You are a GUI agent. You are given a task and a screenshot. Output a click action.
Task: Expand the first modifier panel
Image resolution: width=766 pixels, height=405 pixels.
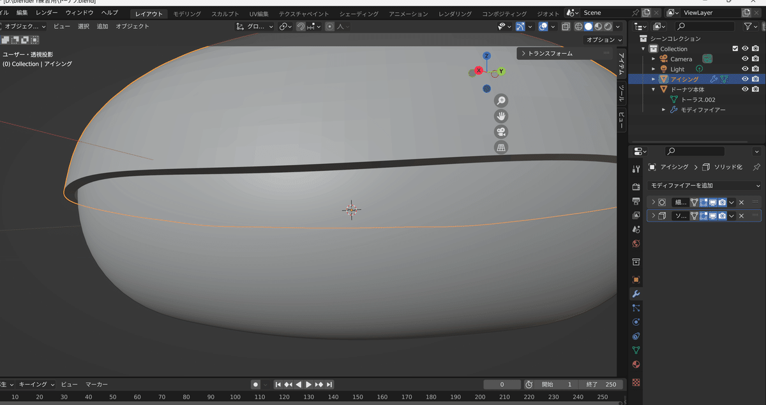653,202
